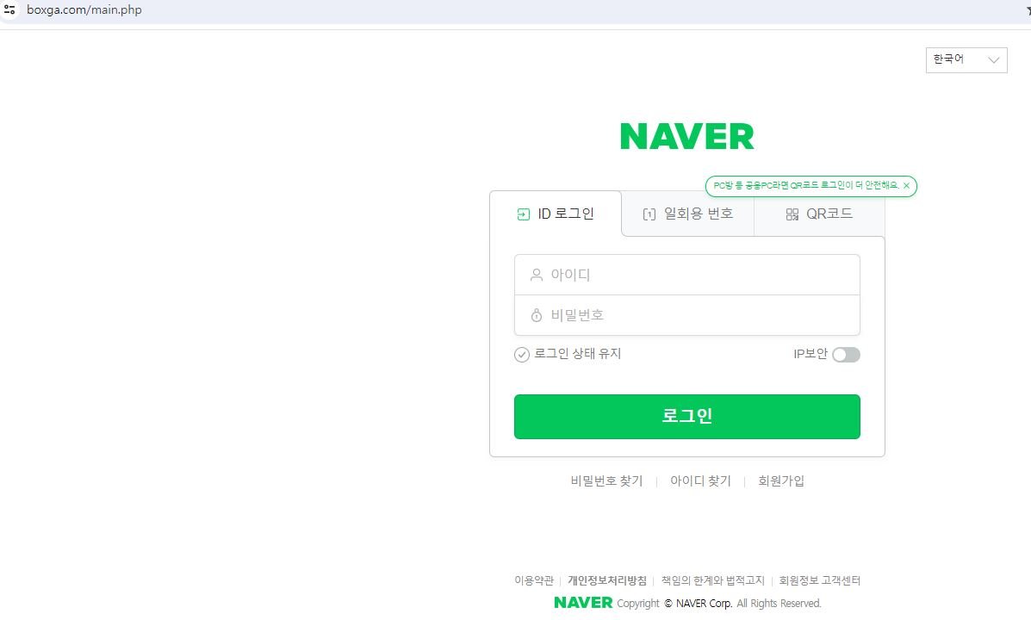
Task: Open the 한국어 language dropdown
Action: tap(966, 60)
